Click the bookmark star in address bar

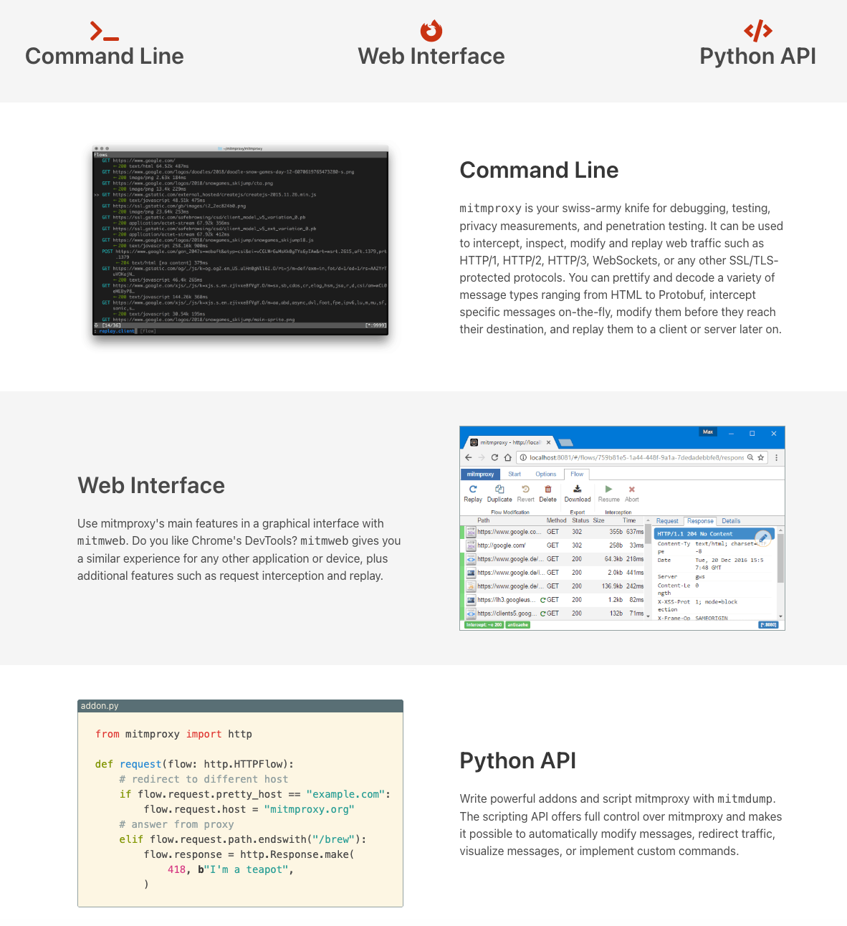pyautogui.click(x=761, y=457)
